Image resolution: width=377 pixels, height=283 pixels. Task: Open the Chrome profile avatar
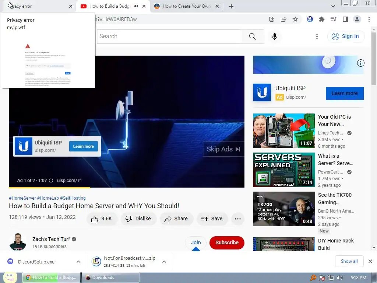coord(357,19)
